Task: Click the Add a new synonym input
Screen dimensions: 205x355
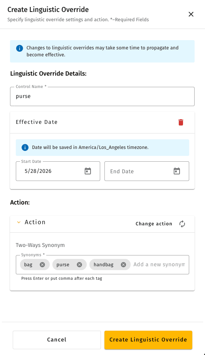Action: coord(159,264)
